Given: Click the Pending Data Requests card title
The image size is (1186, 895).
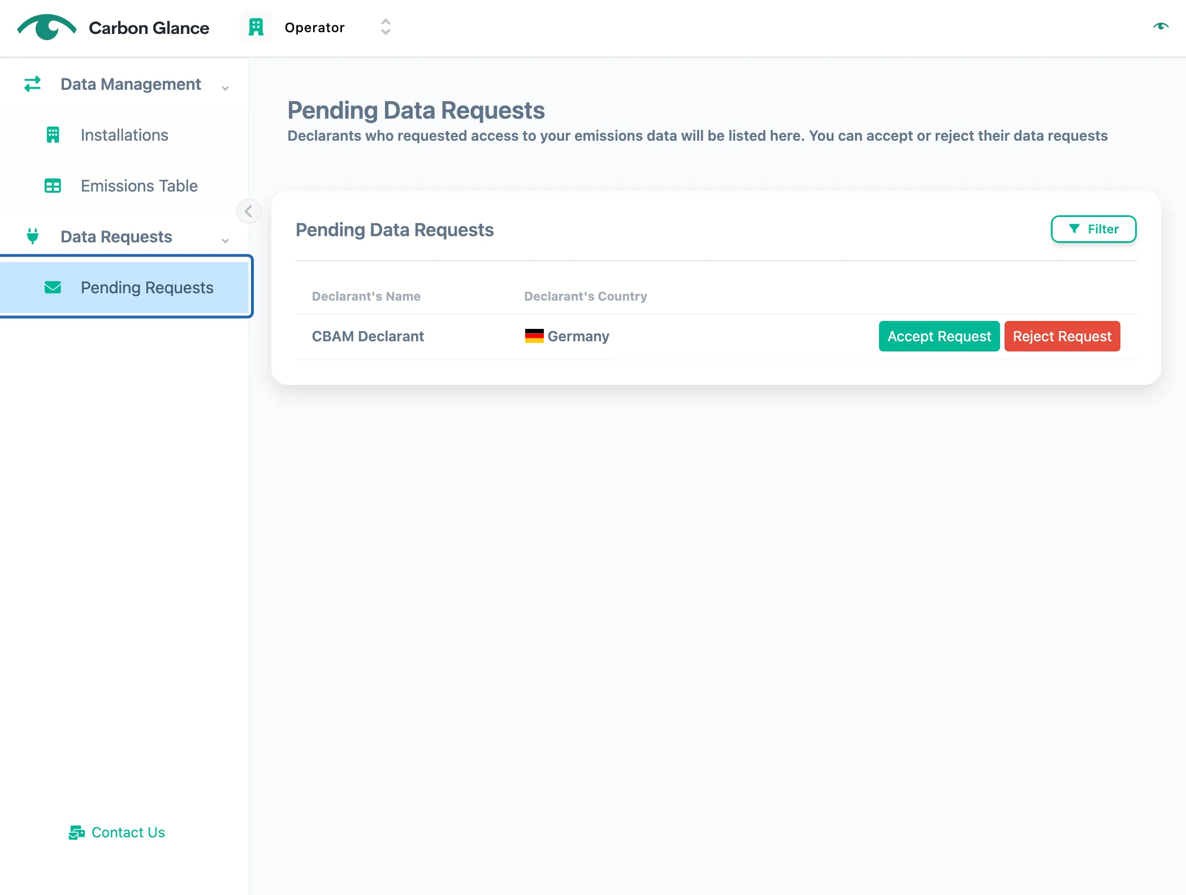Looking at the screenshot, I should click(x=395, y=230).
